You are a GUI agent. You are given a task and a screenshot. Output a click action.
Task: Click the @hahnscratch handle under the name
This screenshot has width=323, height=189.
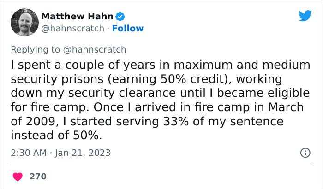72,28
